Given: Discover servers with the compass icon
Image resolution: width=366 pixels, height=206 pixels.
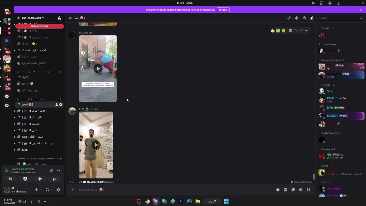Looking at the screenshot, I should point(7,106).
